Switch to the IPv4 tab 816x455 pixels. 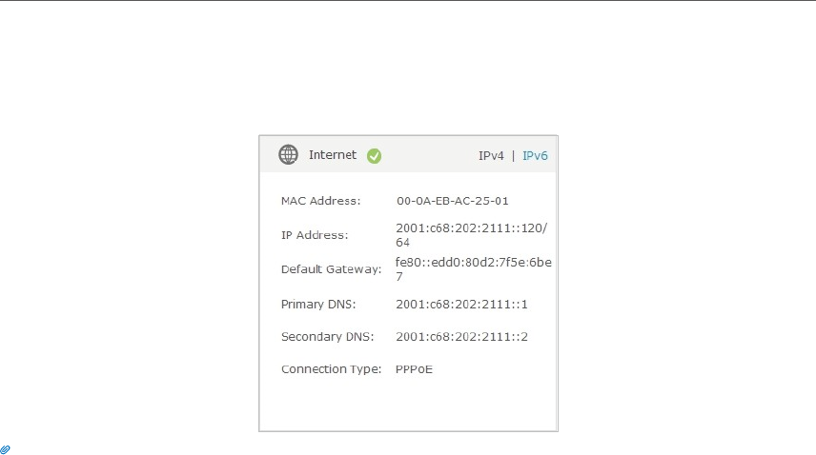(x=491, y=156)
